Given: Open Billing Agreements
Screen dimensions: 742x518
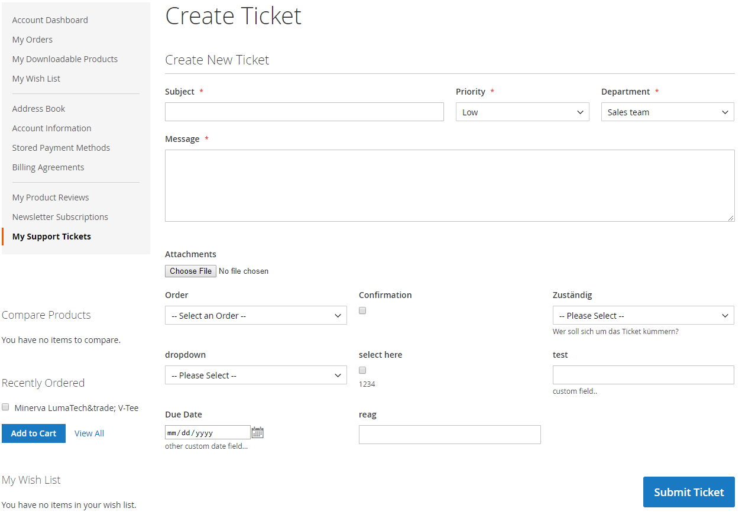Looking at the screenshot, I should pos(48,167).
